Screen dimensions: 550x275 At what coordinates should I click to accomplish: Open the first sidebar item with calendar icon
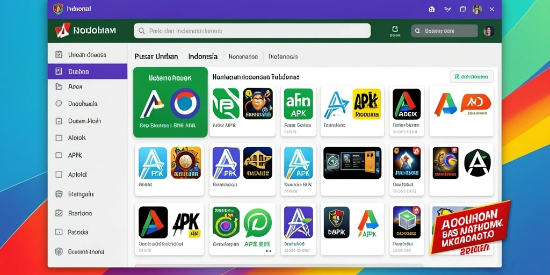click(88, 55)
